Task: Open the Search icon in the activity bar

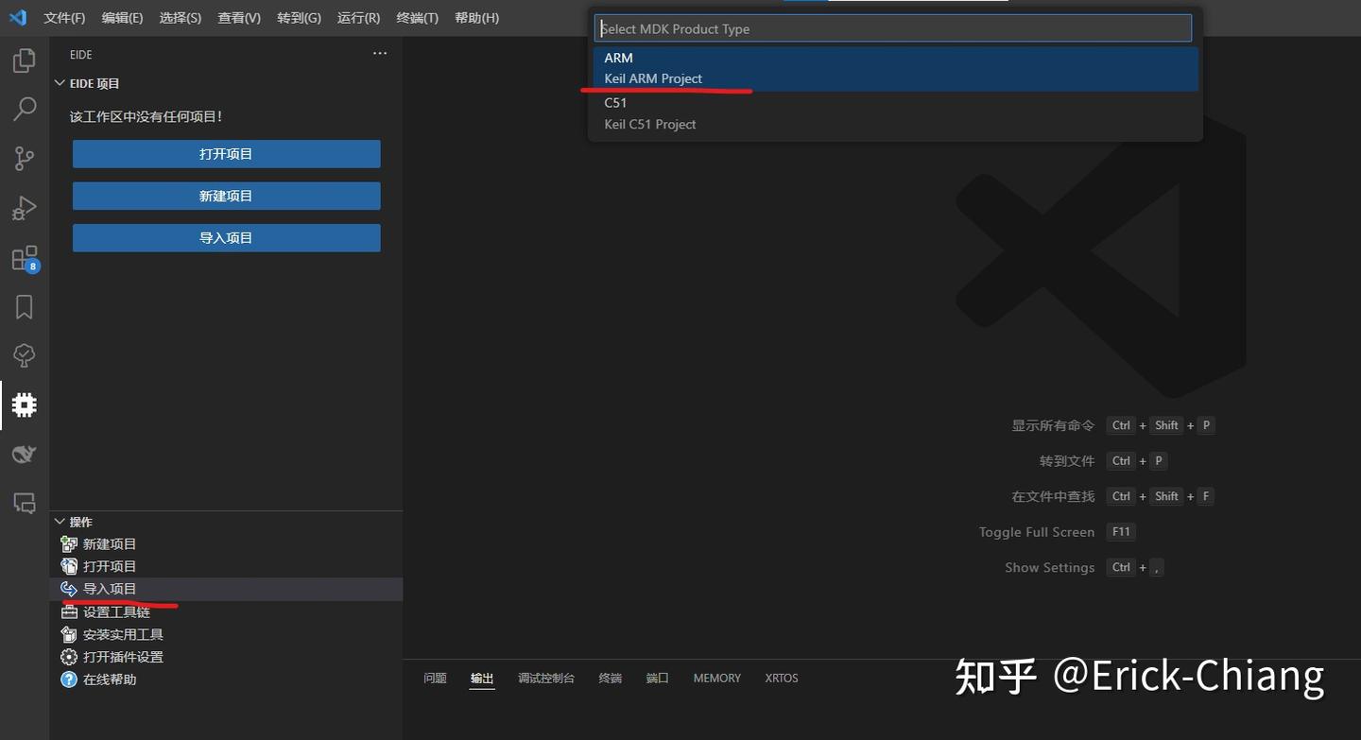Action: (25, 109)
